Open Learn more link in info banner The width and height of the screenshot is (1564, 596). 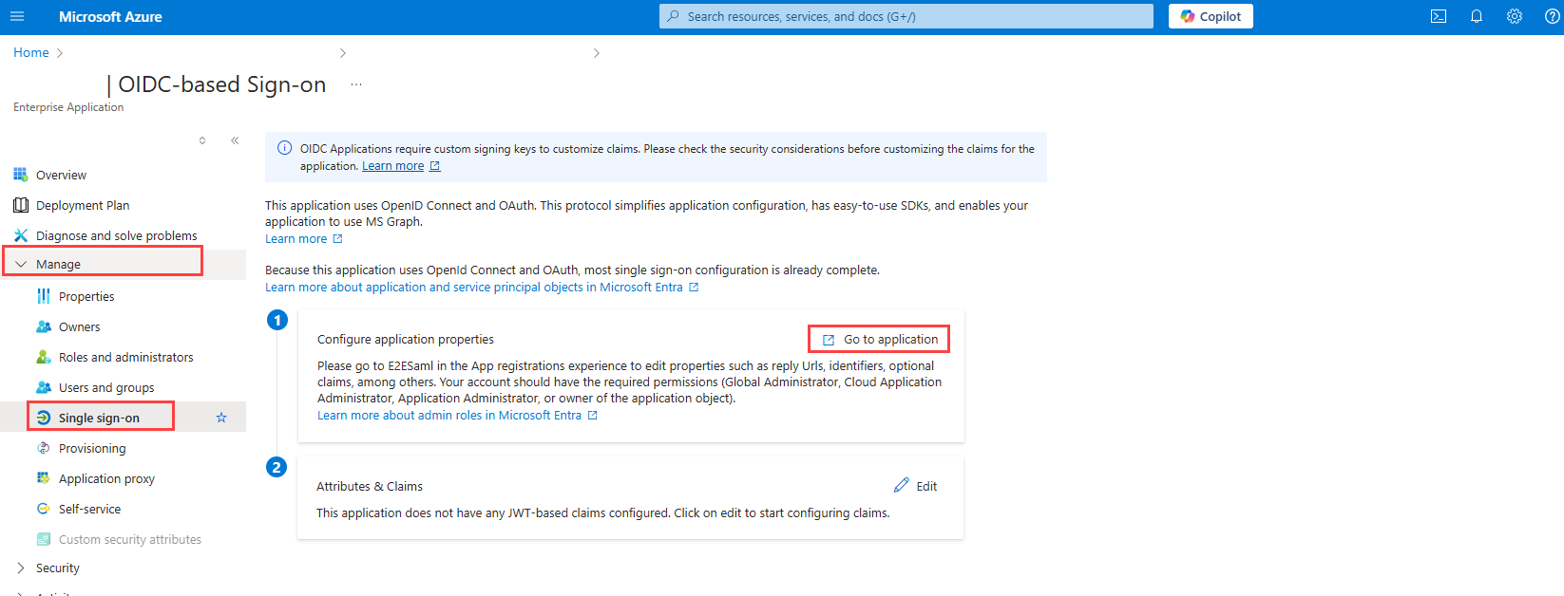[x=401, y=166]
